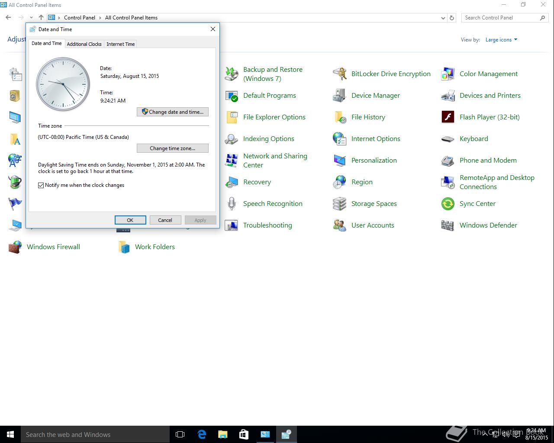Launch Microsoft Edge from the taskbar
The width and height of the screenshot is (554, 443).
202,434
